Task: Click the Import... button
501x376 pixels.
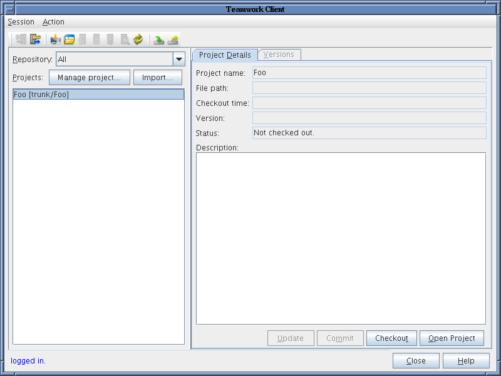Action: [158, 77]
